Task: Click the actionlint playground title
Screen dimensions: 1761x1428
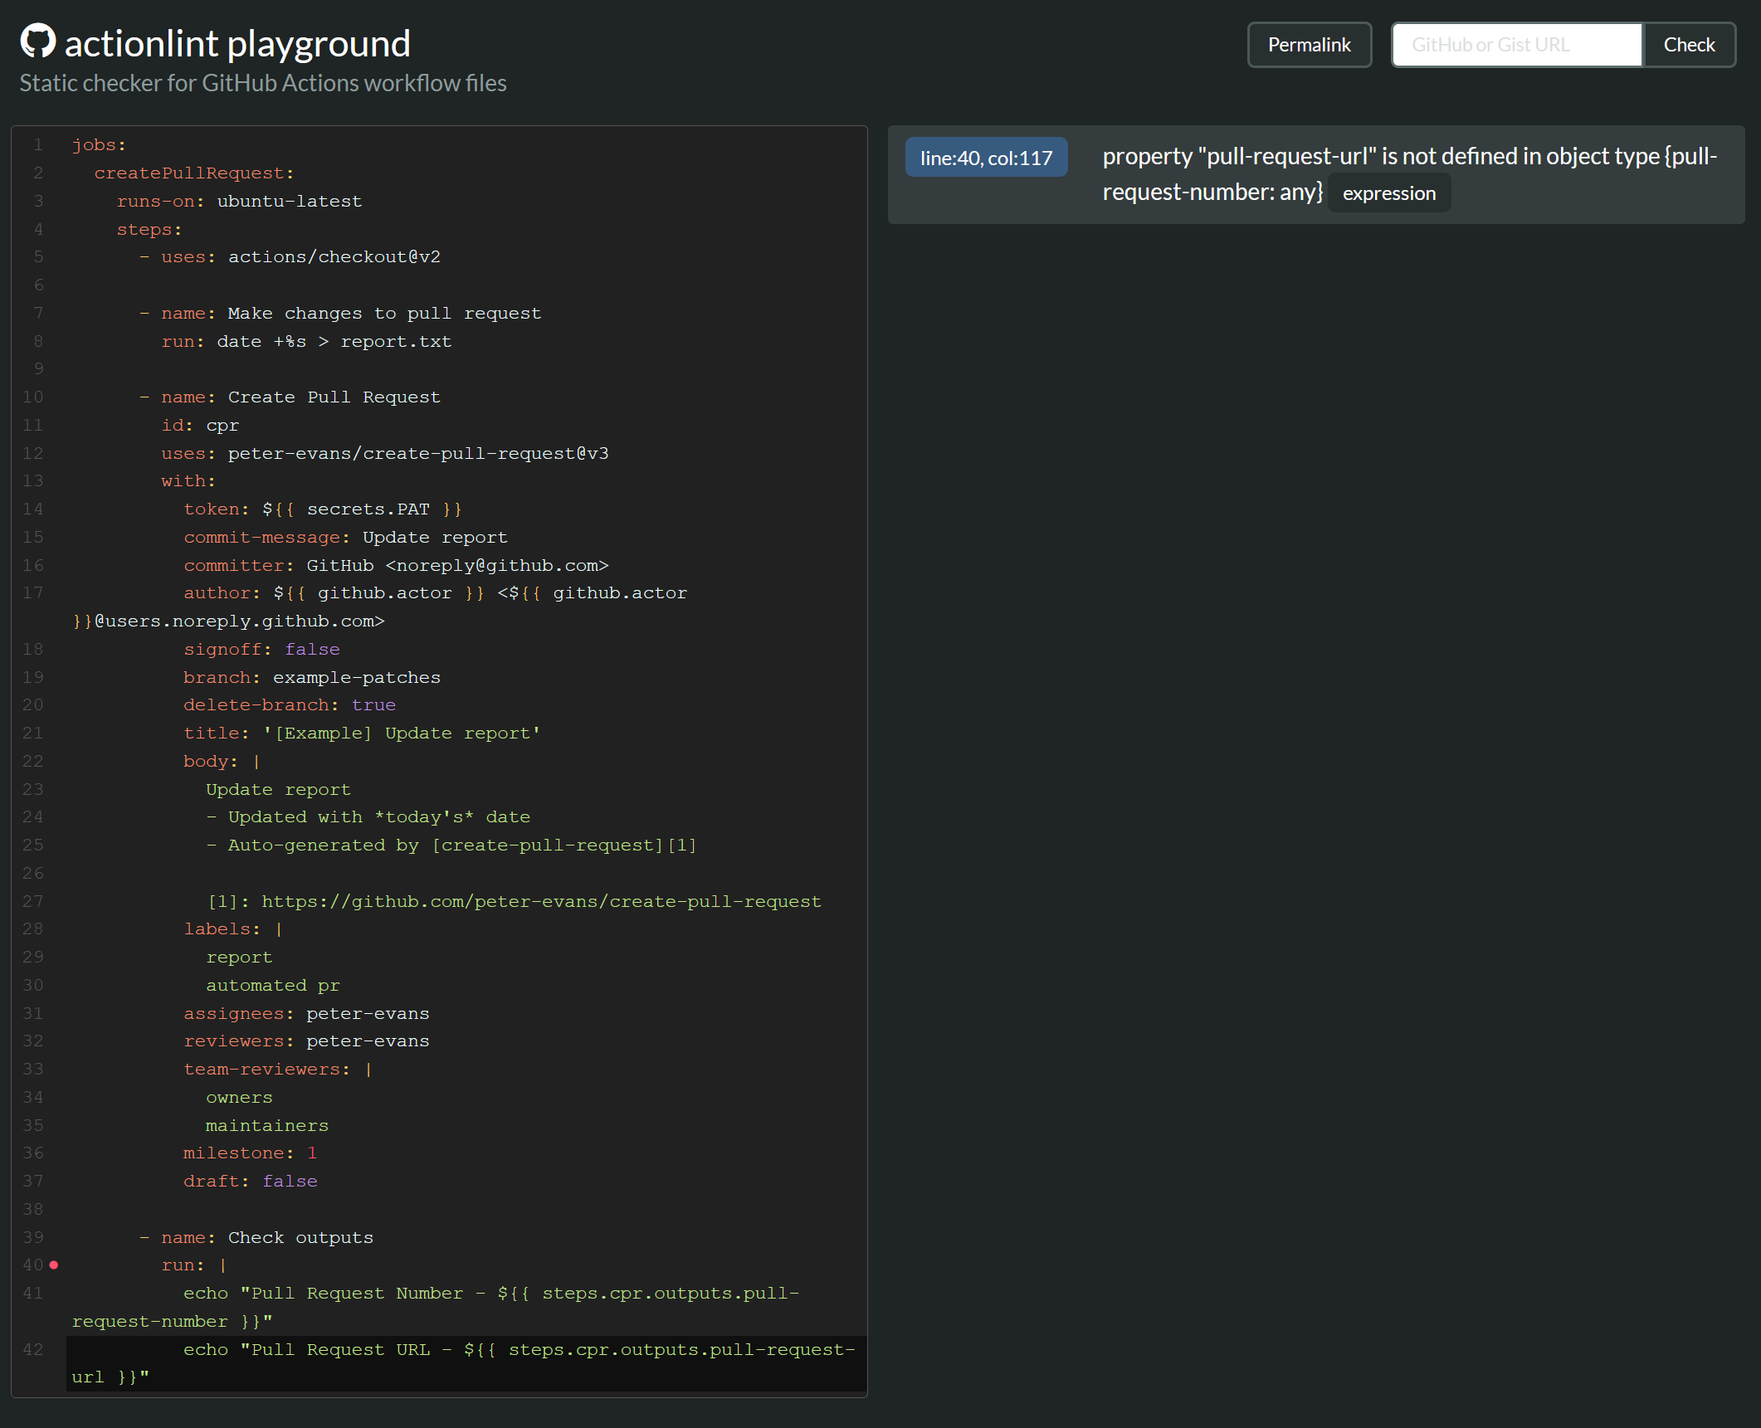Action: pyautogui.click(x=237, y=42)
